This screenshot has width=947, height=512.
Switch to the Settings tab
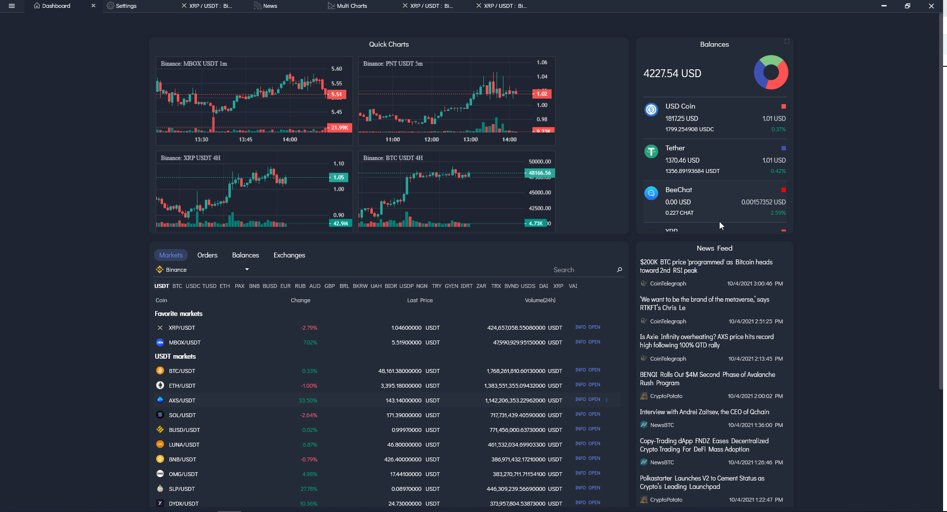coord(122,6)
